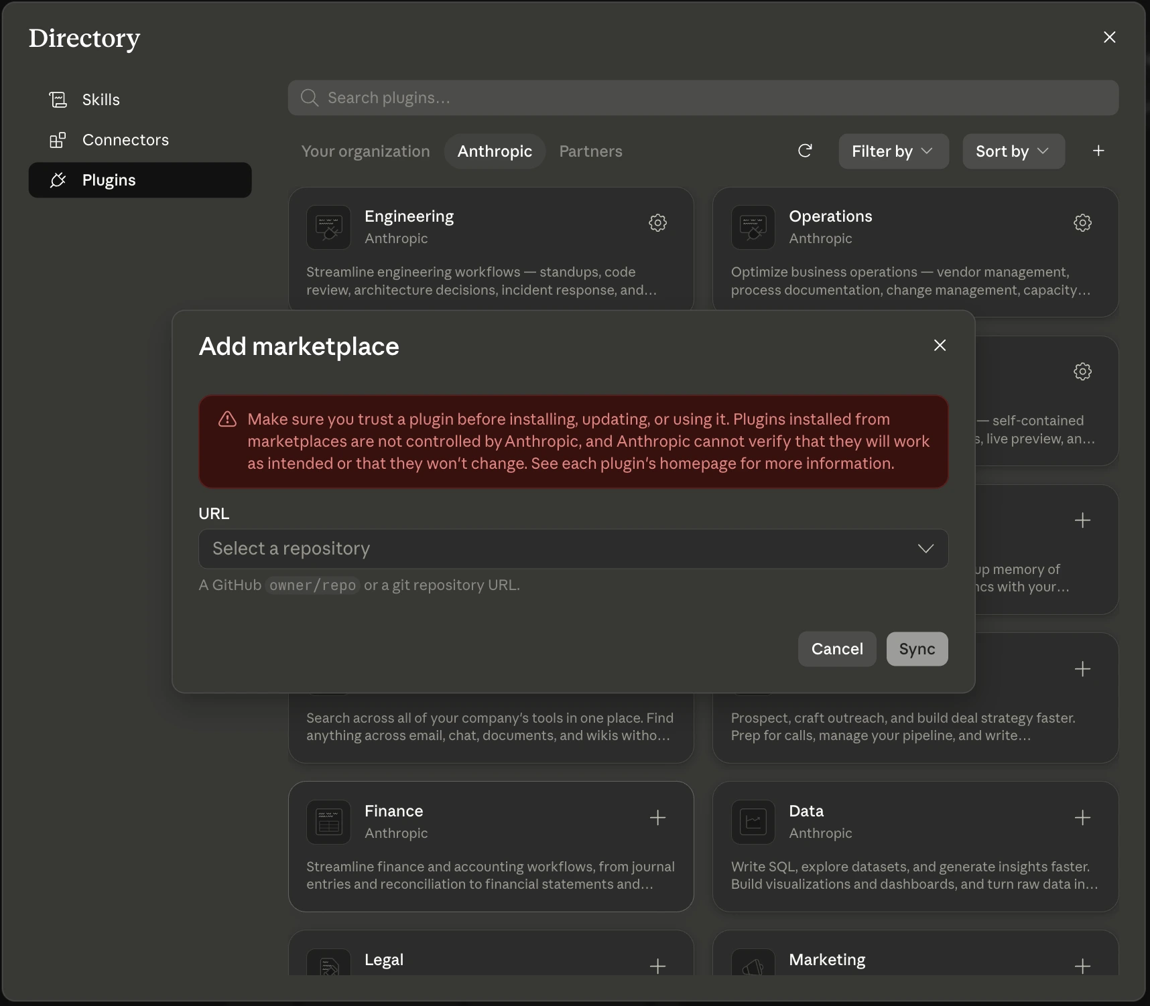Close the Add marketplace dialog
Viewport: 1150px width, 1006px height.
pos(940,345)
